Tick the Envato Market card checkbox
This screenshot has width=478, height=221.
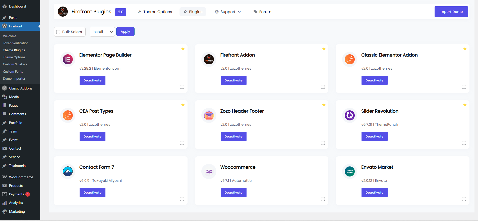pos(464,199)
